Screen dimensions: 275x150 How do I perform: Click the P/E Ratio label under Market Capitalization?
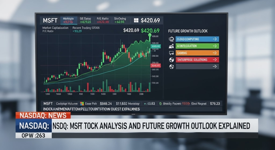click(48, 31)
